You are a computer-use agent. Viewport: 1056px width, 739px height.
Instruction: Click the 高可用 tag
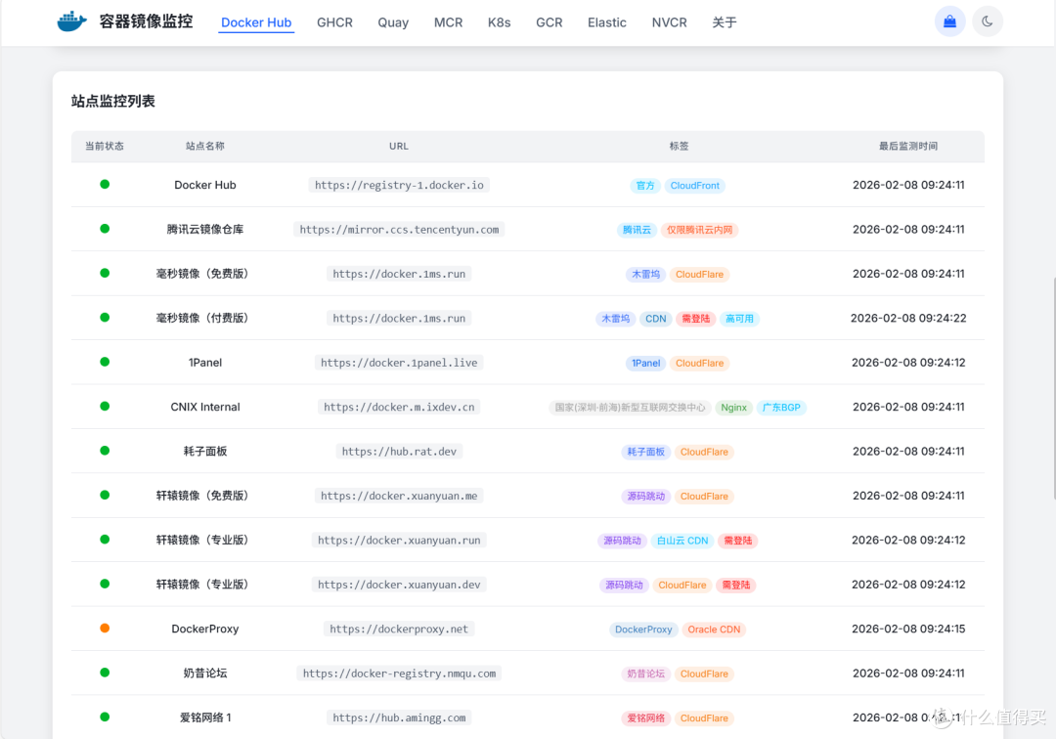point(739,319)
